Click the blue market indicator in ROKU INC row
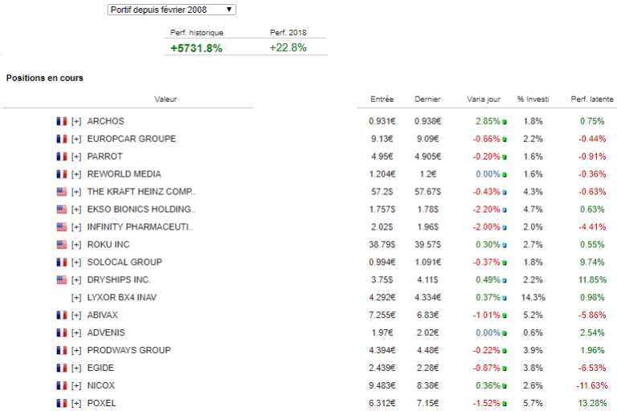The height and width of the screenshot is (411, 617). pos(505,246)
